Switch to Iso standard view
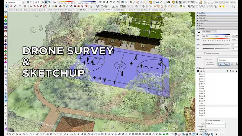Viewport: 242px width, 136px height. tap(100, 2)
